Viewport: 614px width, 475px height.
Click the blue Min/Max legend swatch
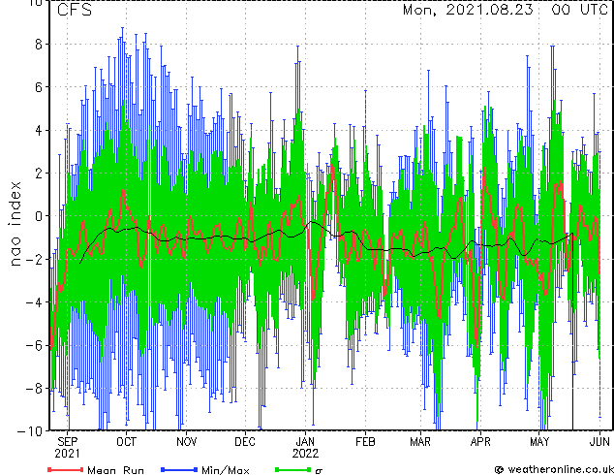(x=179, y=469)
